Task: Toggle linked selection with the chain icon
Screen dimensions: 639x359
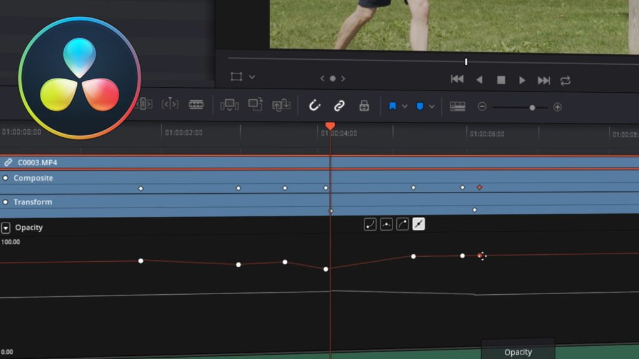Action: (340, 106)
